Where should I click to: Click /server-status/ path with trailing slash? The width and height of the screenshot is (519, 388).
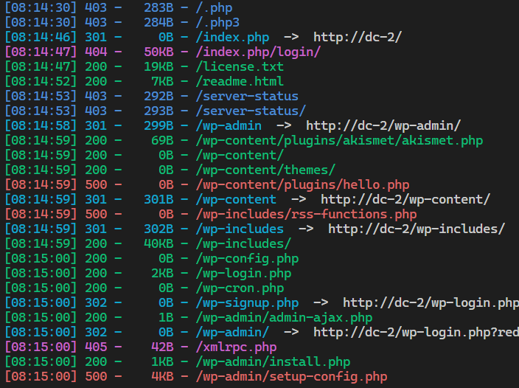click(251, 111)
